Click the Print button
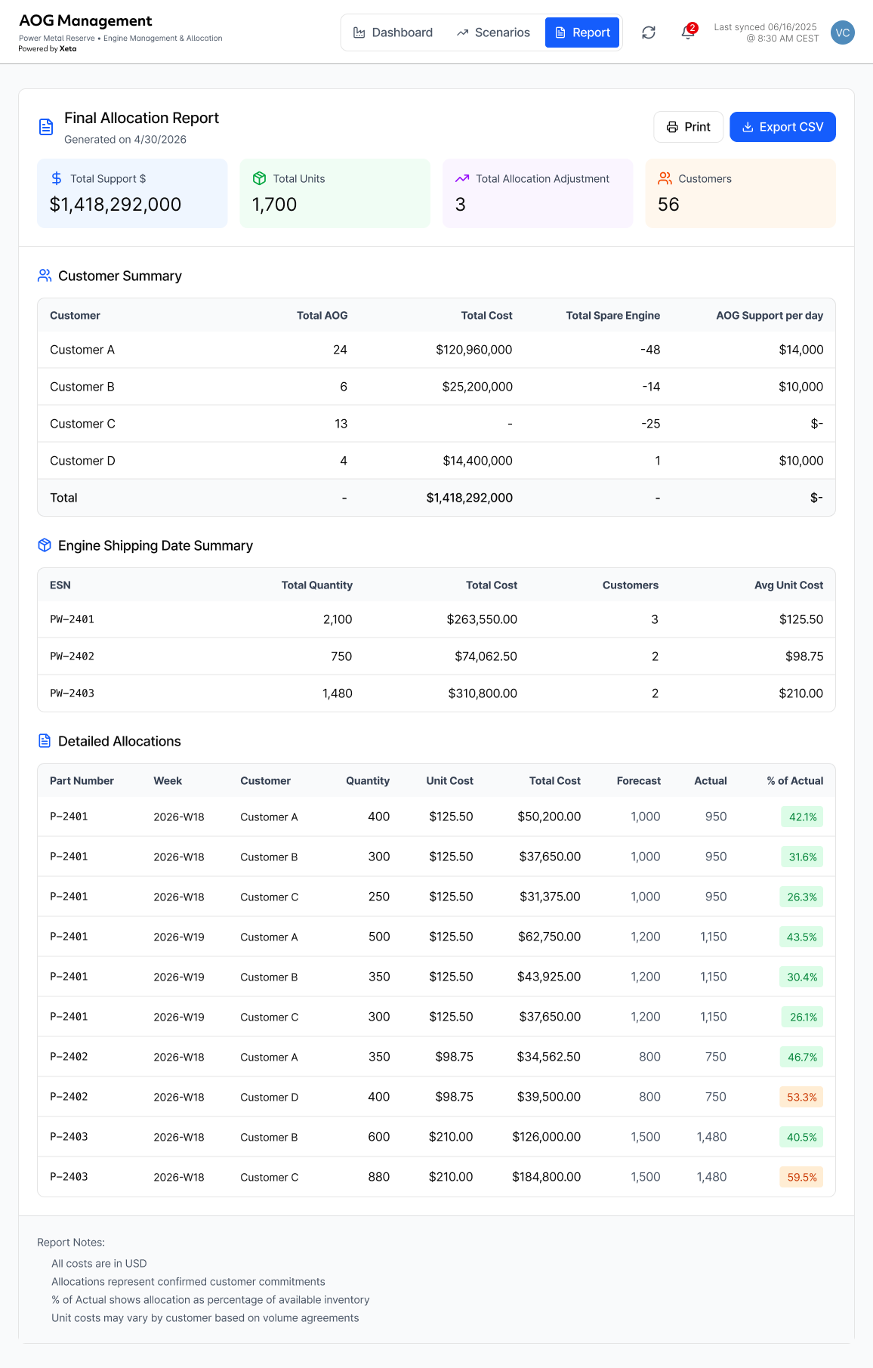873x1368 pixels. (x=688, y=127)
